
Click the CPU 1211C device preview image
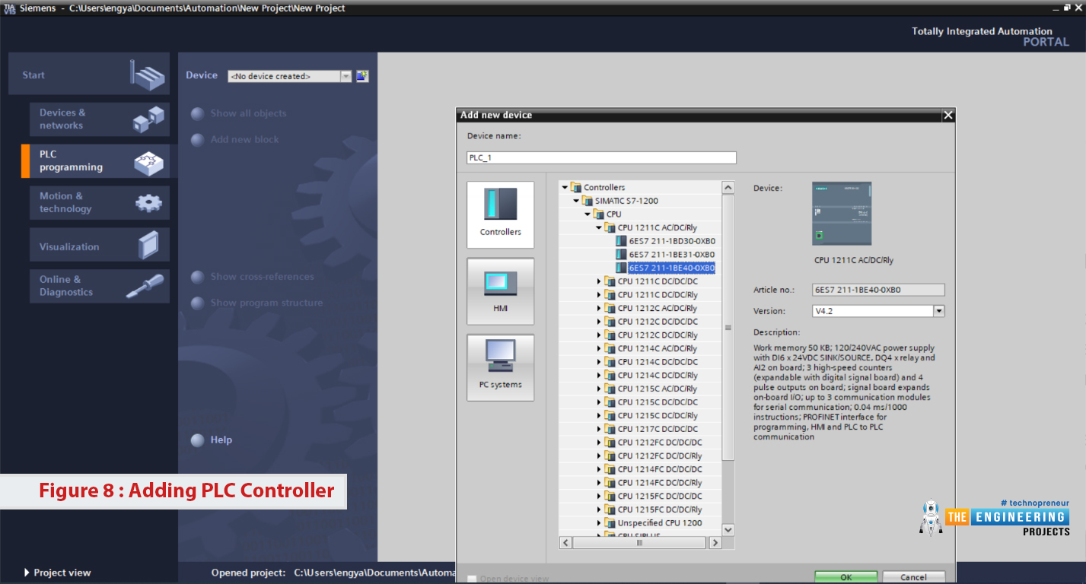(842, 214)
